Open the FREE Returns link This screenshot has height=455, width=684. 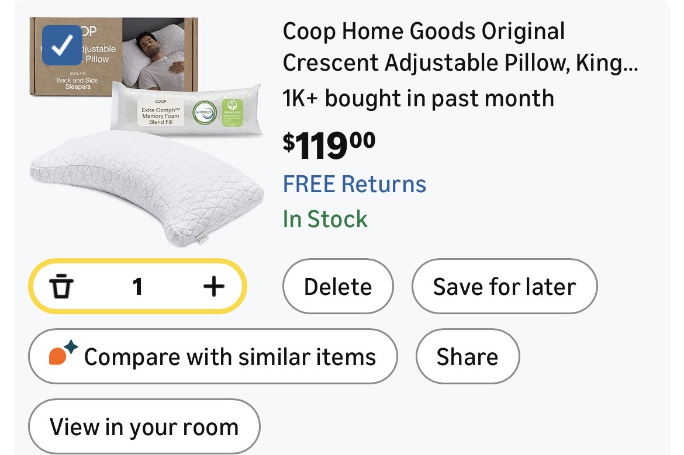coord(354,184)
